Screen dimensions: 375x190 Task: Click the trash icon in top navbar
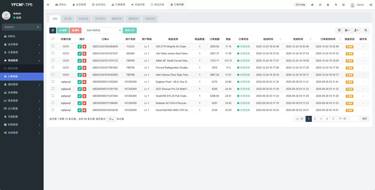[x=328, y=5]
